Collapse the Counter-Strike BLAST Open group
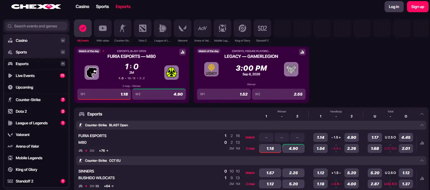430x190 pixels. [422, 125]
